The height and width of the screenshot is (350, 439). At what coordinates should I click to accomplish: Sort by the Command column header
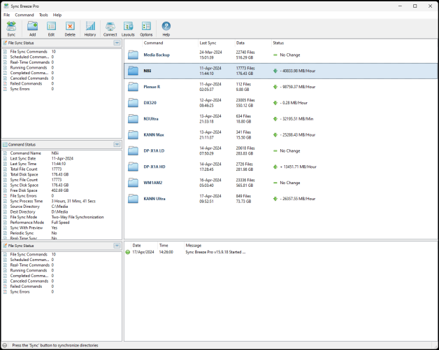coord(153,43)
